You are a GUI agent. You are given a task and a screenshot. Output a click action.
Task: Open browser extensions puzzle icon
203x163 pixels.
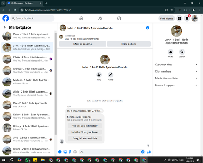[185, 10]
